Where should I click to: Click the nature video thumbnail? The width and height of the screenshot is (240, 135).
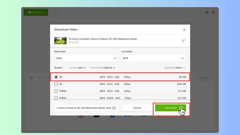(x=60, y=40)
